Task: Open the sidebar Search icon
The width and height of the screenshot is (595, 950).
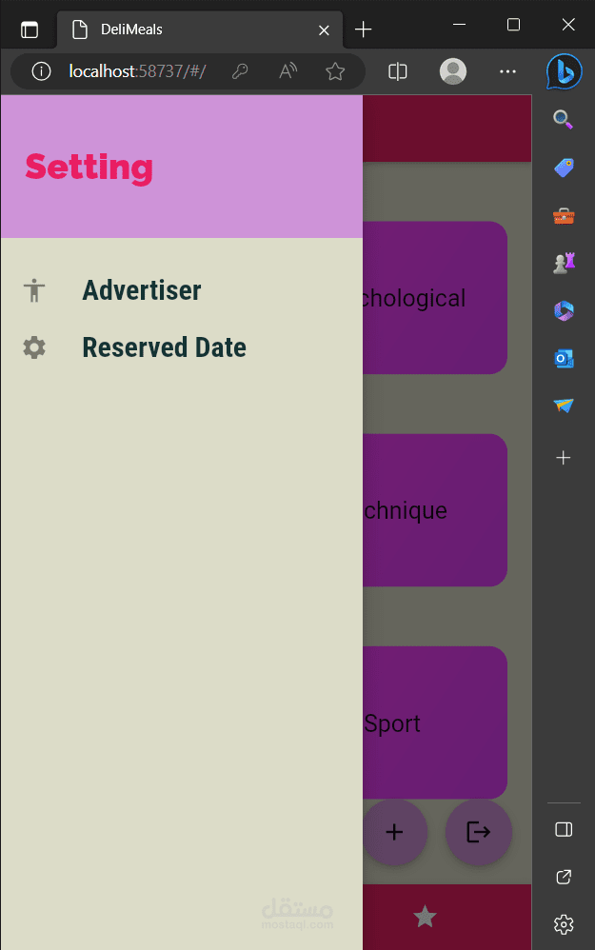Action: [x=564, y=119]
